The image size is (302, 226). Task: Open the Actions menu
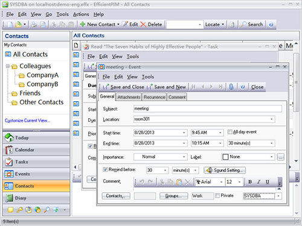[81, 14]
